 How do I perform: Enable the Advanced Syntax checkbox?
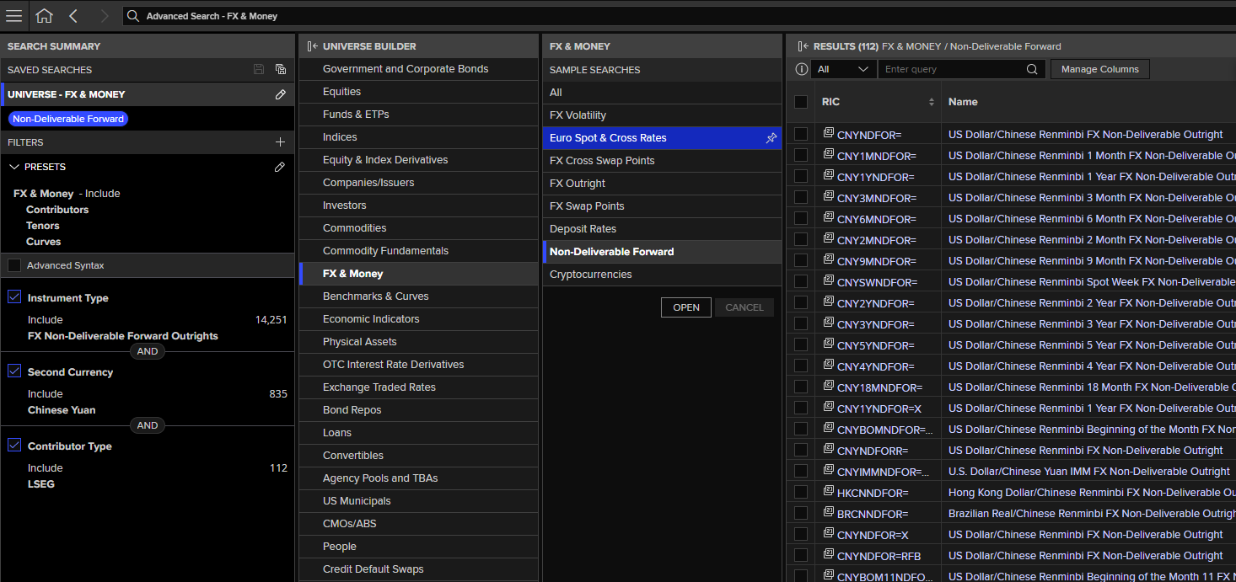coord(14,265)
